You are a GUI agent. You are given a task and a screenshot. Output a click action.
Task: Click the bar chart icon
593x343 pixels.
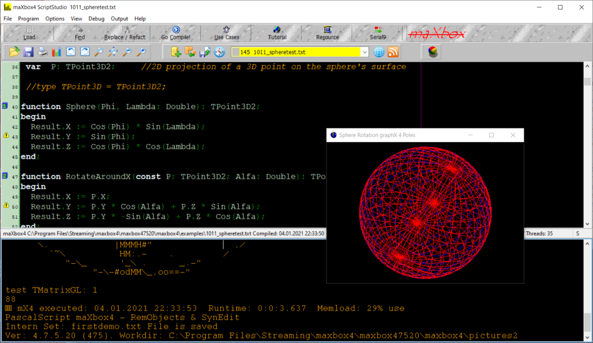[x=56, y=52]
